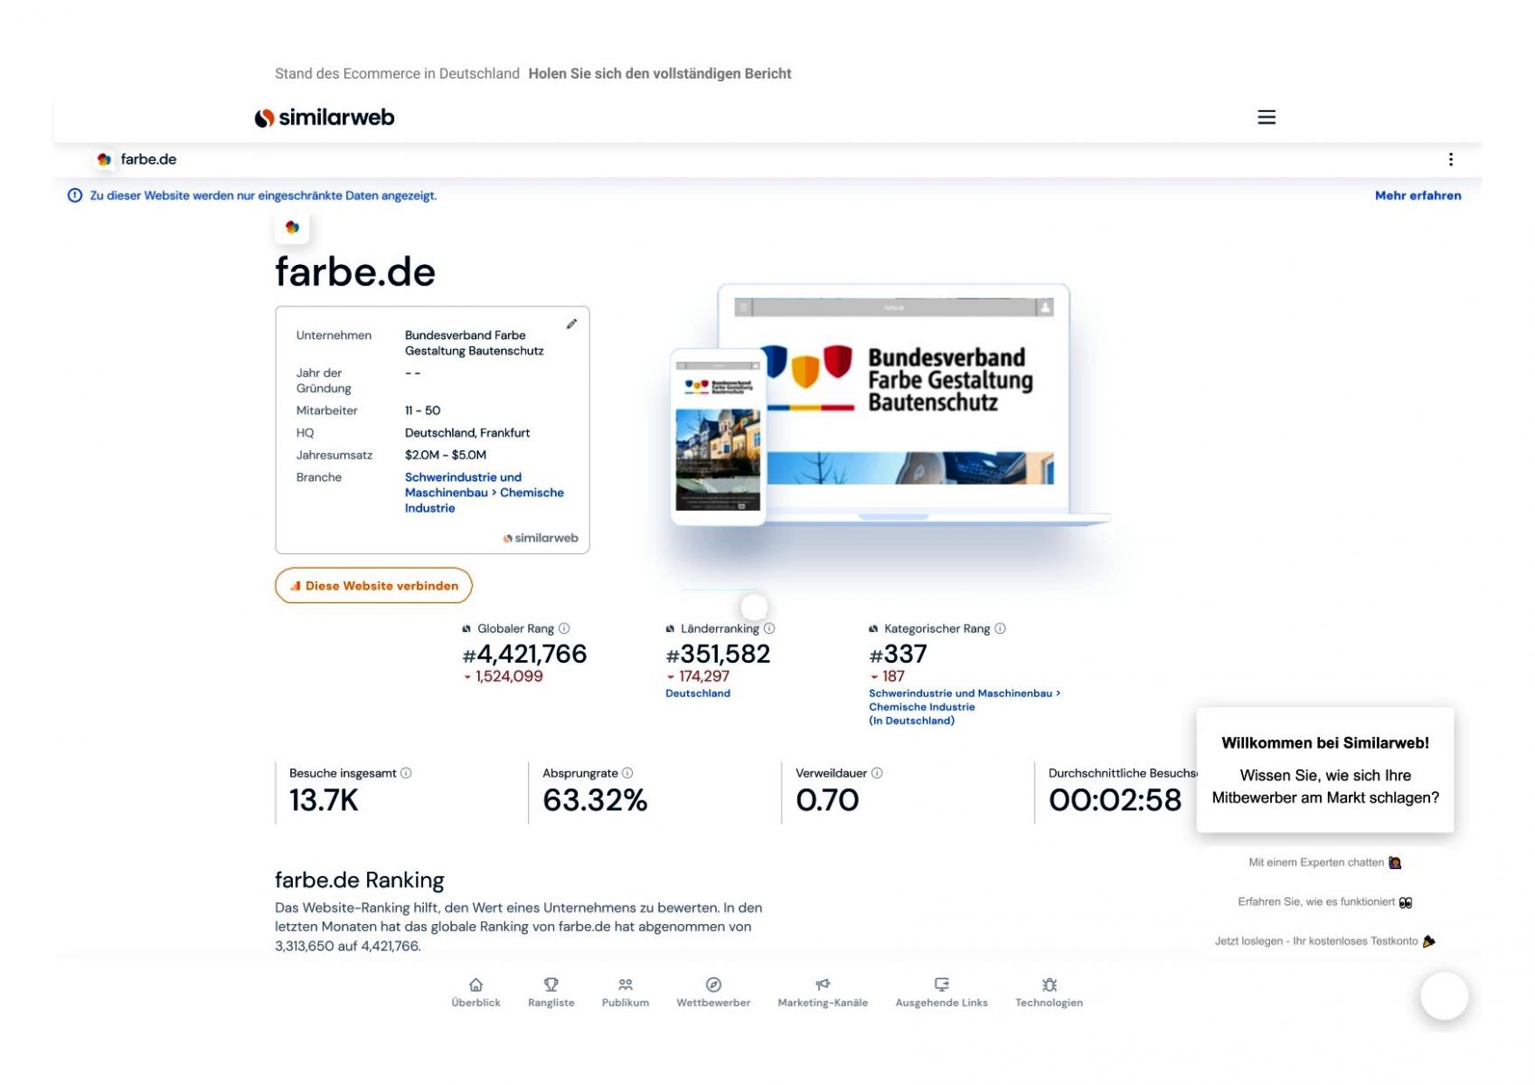The height and width of the screenshot is (1085, 1535).
Task: Click the Similarweb logo
Action: (325, 118)
